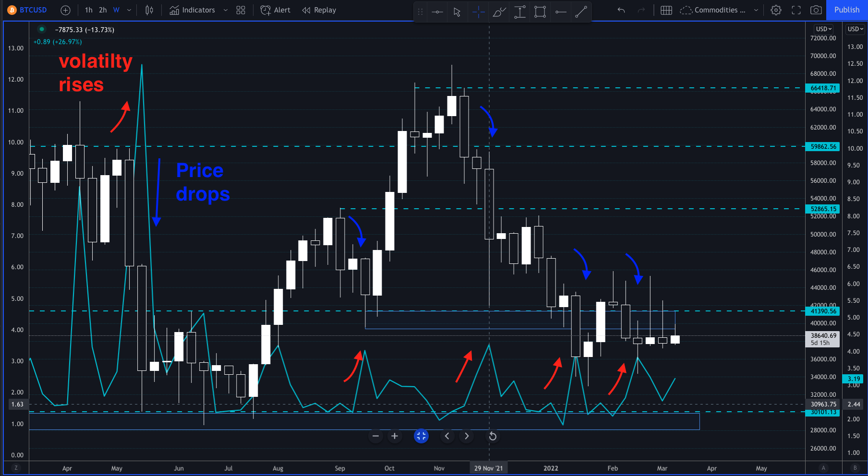Select the 52865.15 price label
This screenshot has height=476, width=868.
[x=823, y=209]
